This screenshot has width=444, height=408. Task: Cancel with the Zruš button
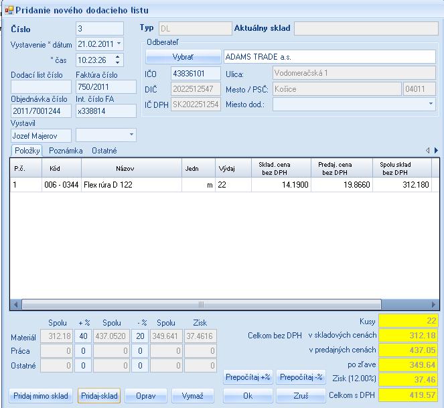pos(301,395)
